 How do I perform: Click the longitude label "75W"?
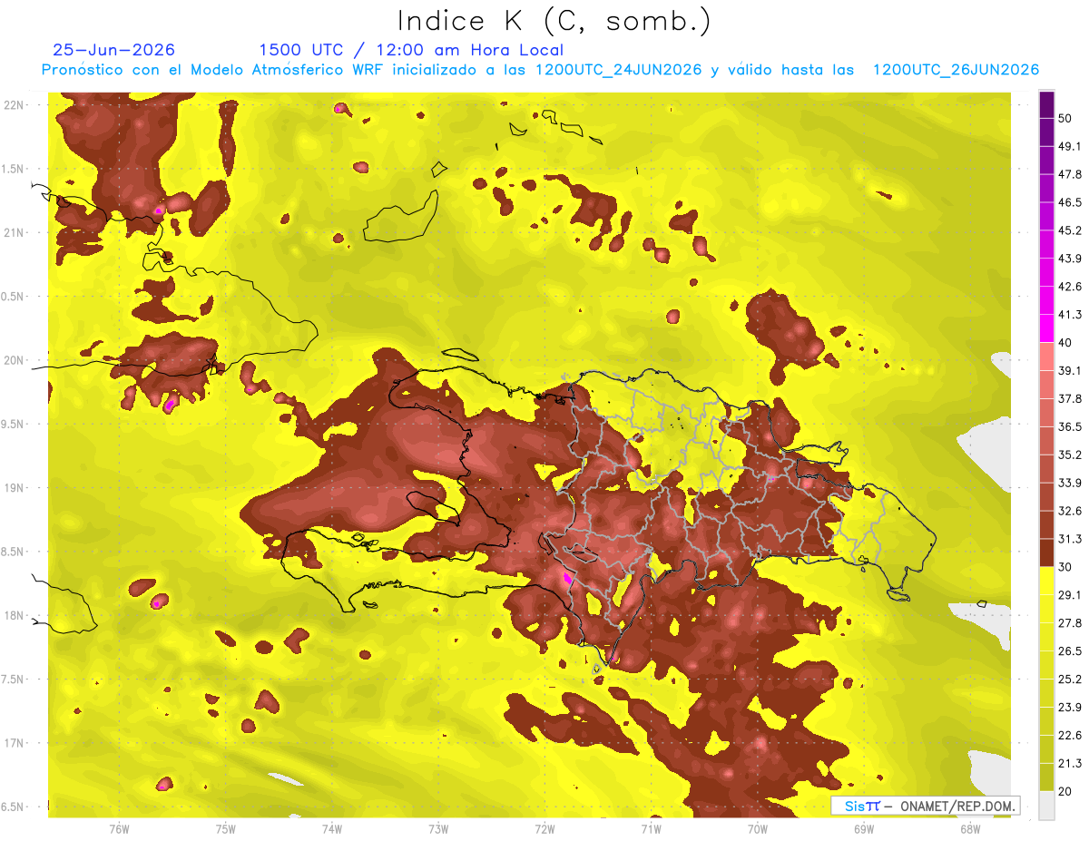point(225,829)
